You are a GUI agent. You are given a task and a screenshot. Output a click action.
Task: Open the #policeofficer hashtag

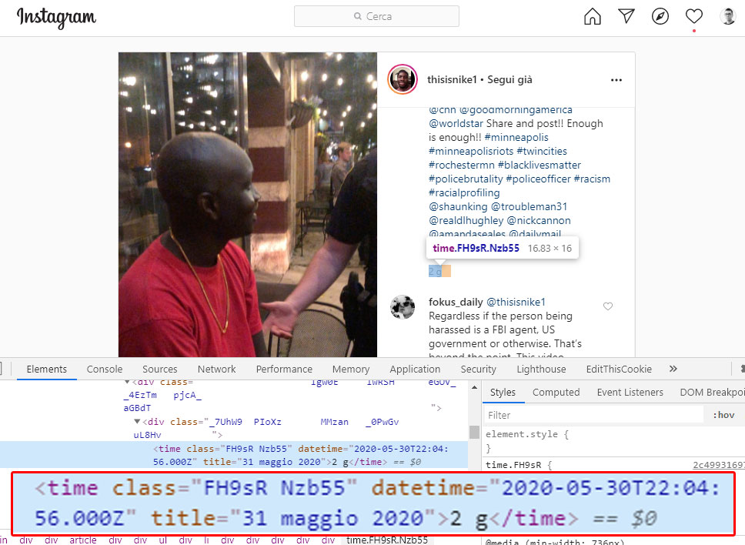(x=538, y=179)
